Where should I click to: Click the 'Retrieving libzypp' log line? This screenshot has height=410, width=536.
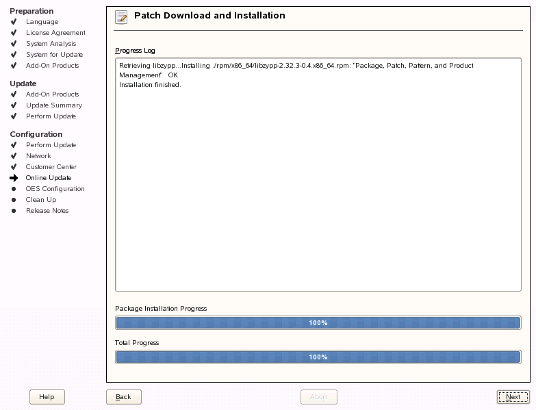(x=296, y=70)
